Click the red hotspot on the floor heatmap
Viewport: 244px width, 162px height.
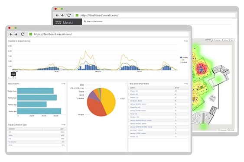(x=202, y=69)
